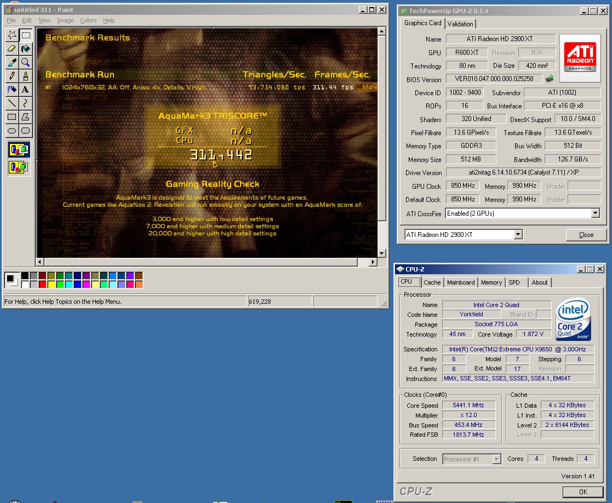Click the Paint horizontal scrollbar left arrow
Image resolution: width=612 pixels, height=503 pixels.
tap(40, 262)
